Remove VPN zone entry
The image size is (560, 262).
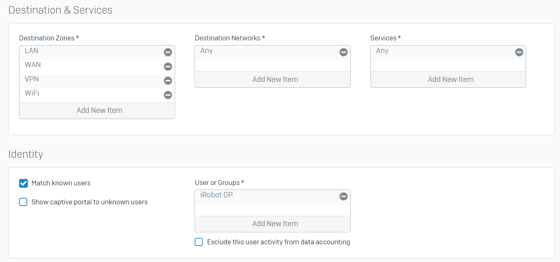click(168, 81)
